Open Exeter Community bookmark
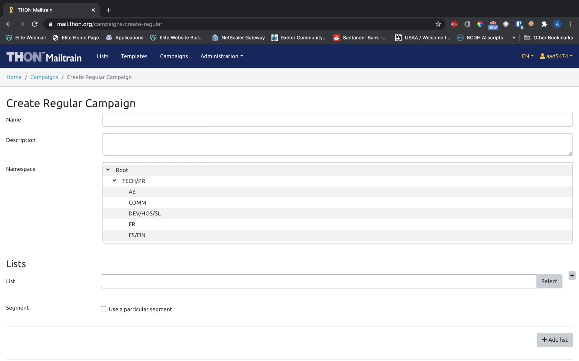The width and height of the screenshot is (579, 361). tap(299, 37)
